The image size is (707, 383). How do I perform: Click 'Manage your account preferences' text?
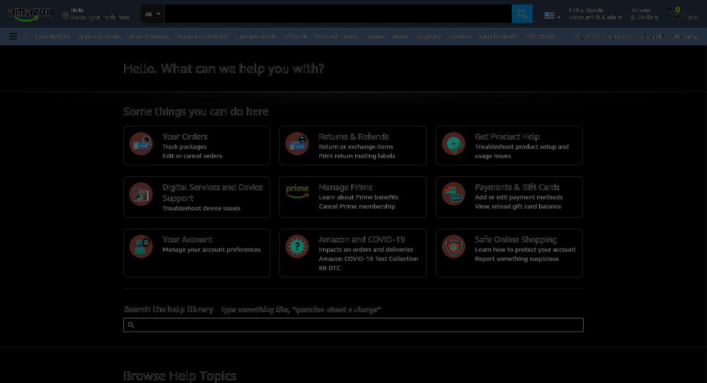(212, 250)
